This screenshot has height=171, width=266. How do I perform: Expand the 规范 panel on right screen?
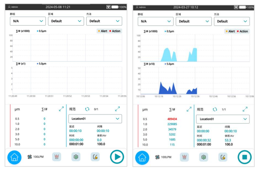245,109
